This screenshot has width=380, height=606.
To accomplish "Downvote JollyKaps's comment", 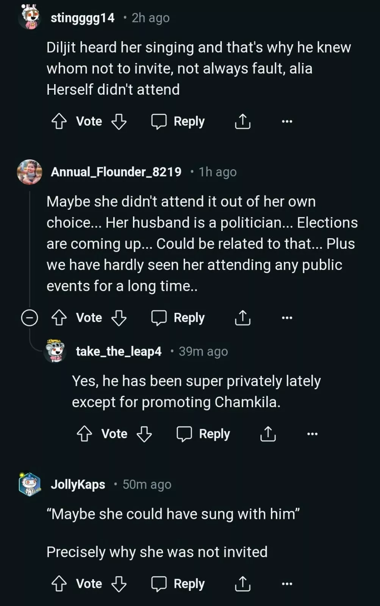I will click(119, 584).
